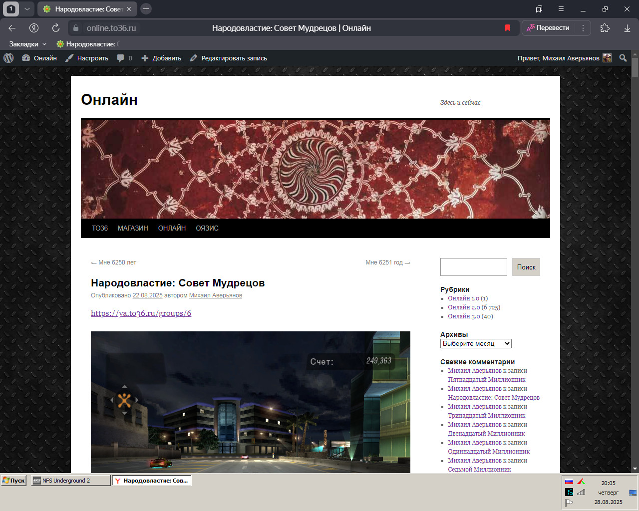Open tab groups panel icon
Screen dimensions: 639x511
pos(539,9)
